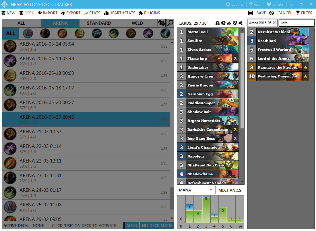Viewport: 316px width, 231px height.
Task: Open the FILTER dropdown
Action: [304, 13]
